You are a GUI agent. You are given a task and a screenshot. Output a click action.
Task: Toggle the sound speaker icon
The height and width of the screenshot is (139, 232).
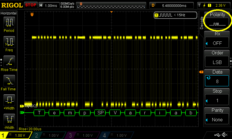coord(224,135)
